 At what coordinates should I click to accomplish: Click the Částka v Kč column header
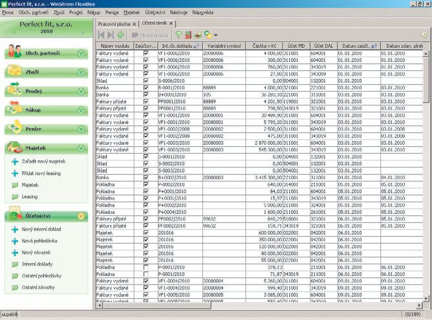[264, 46]
